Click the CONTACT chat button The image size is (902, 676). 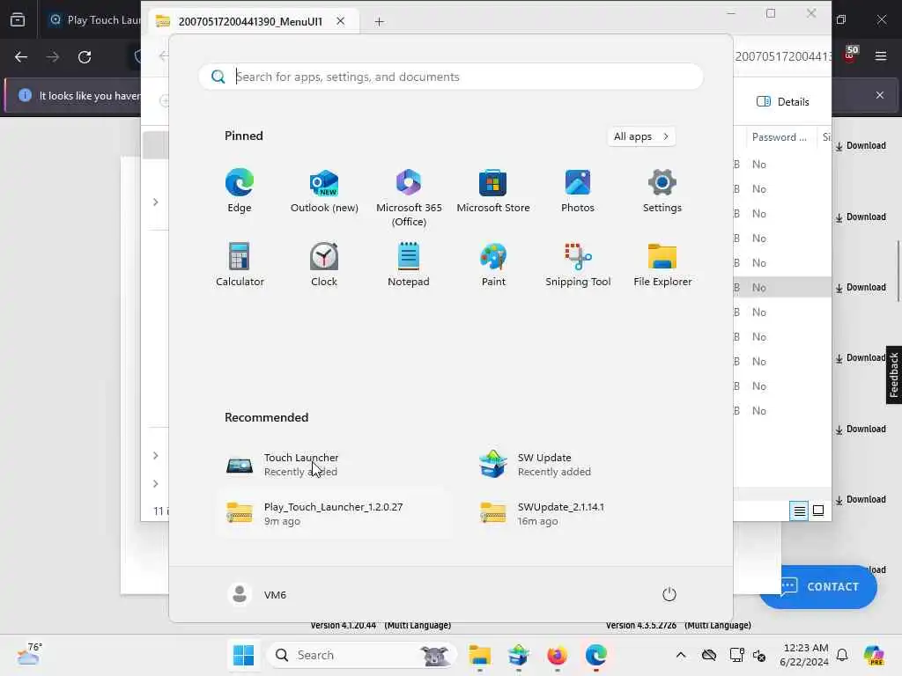[817, 586]
